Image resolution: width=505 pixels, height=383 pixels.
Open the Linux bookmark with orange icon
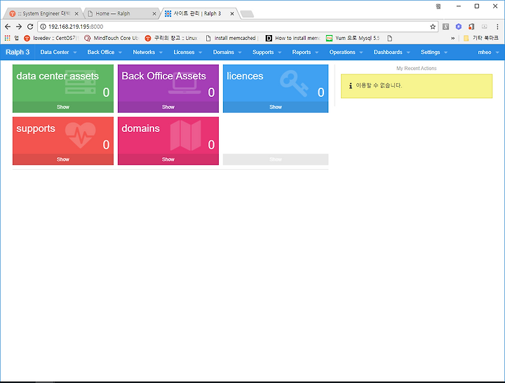(171, 38)
